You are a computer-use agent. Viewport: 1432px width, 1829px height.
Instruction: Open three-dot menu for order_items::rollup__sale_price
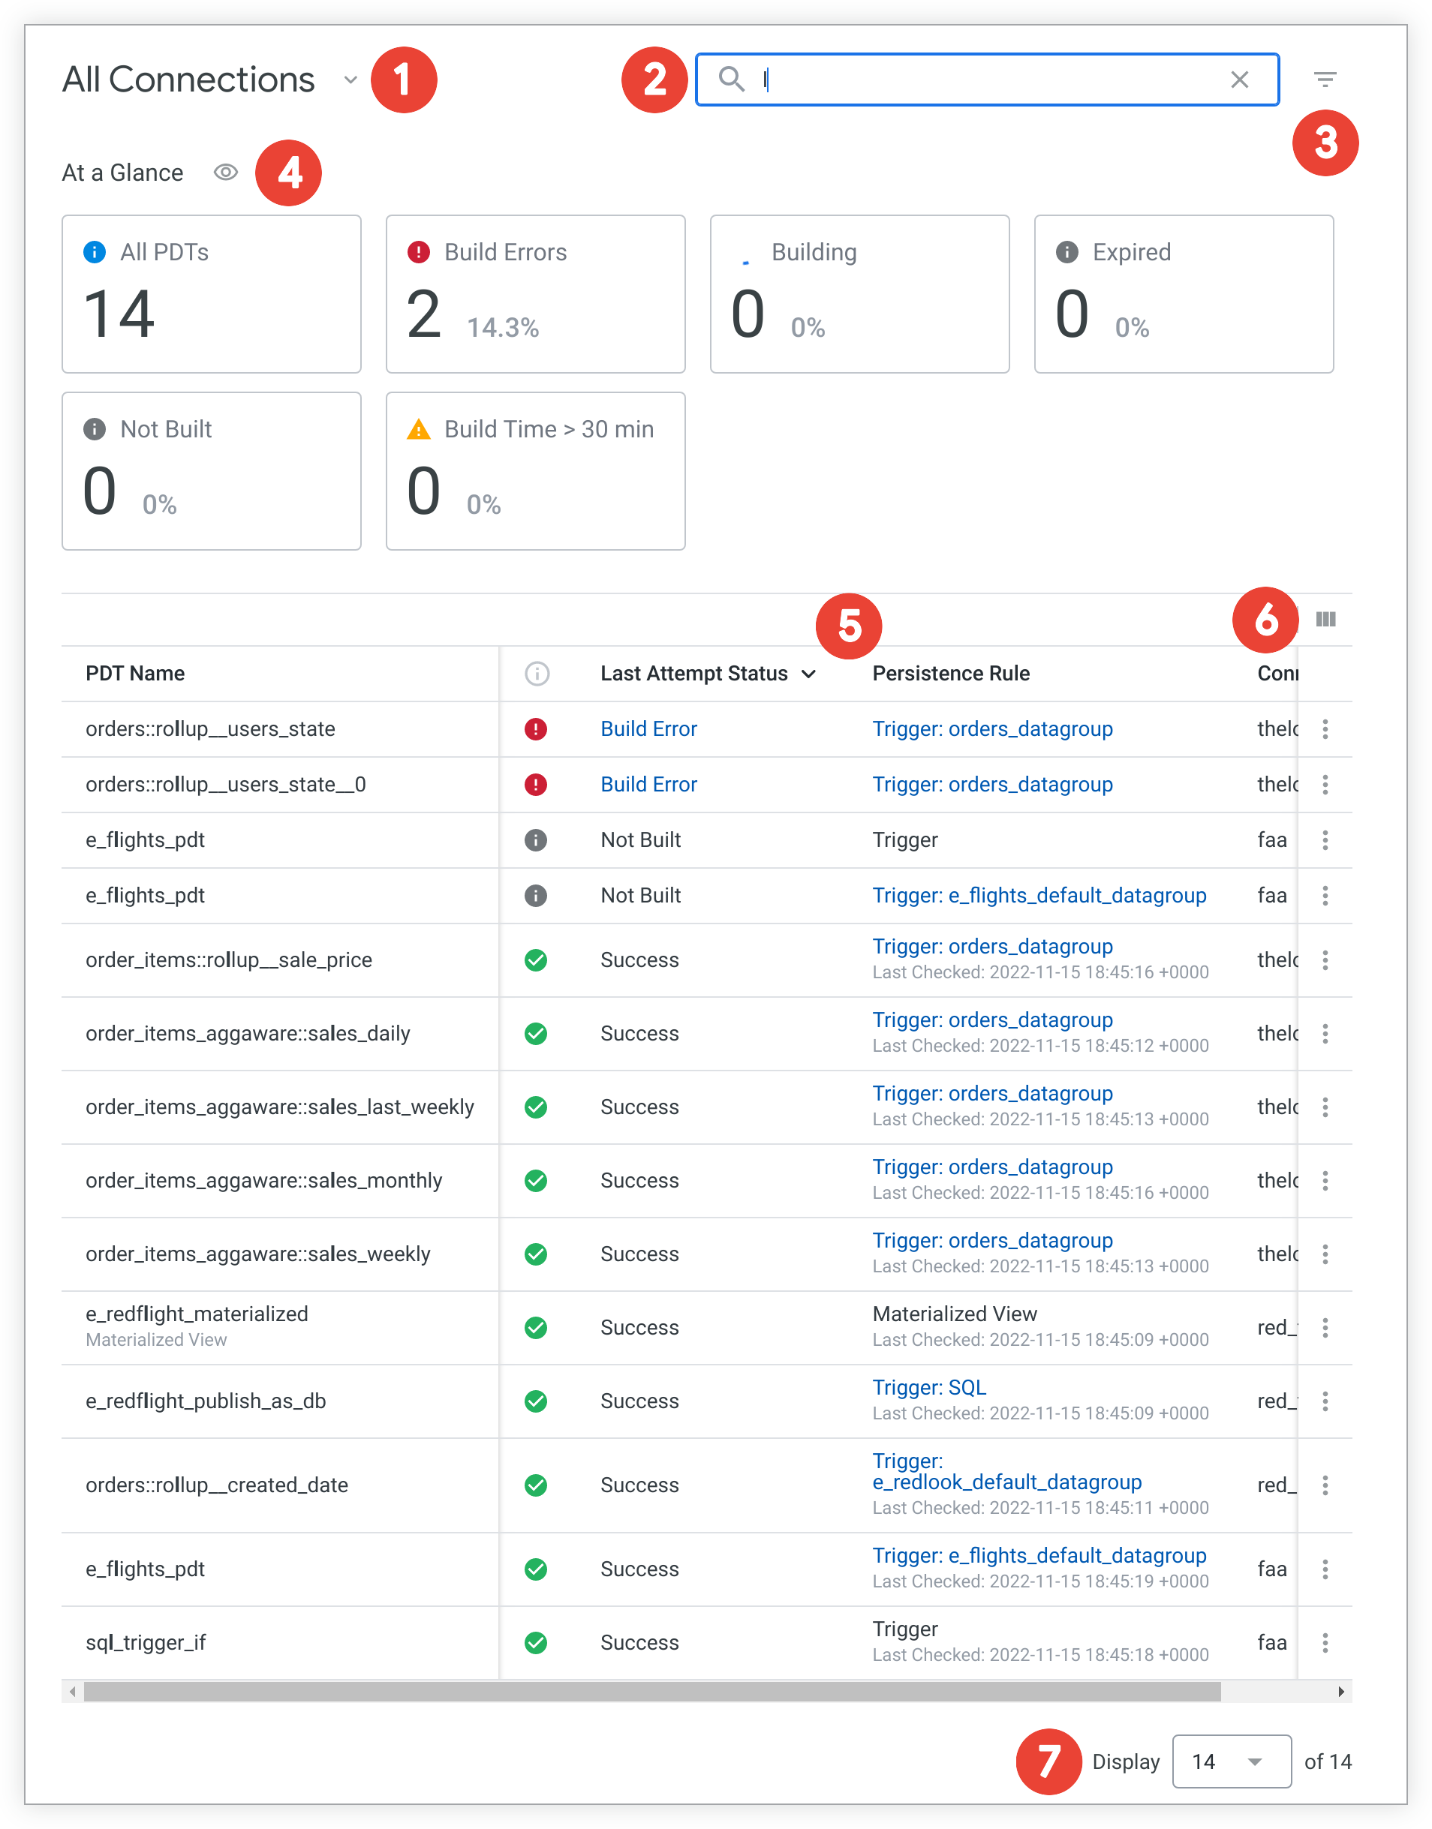point(1325,960)
